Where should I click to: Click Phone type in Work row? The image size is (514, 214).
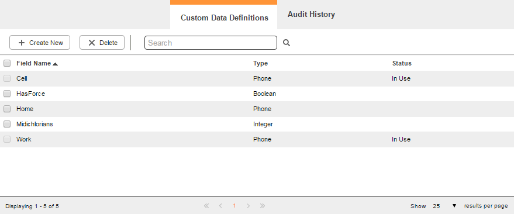coord(262,139)
